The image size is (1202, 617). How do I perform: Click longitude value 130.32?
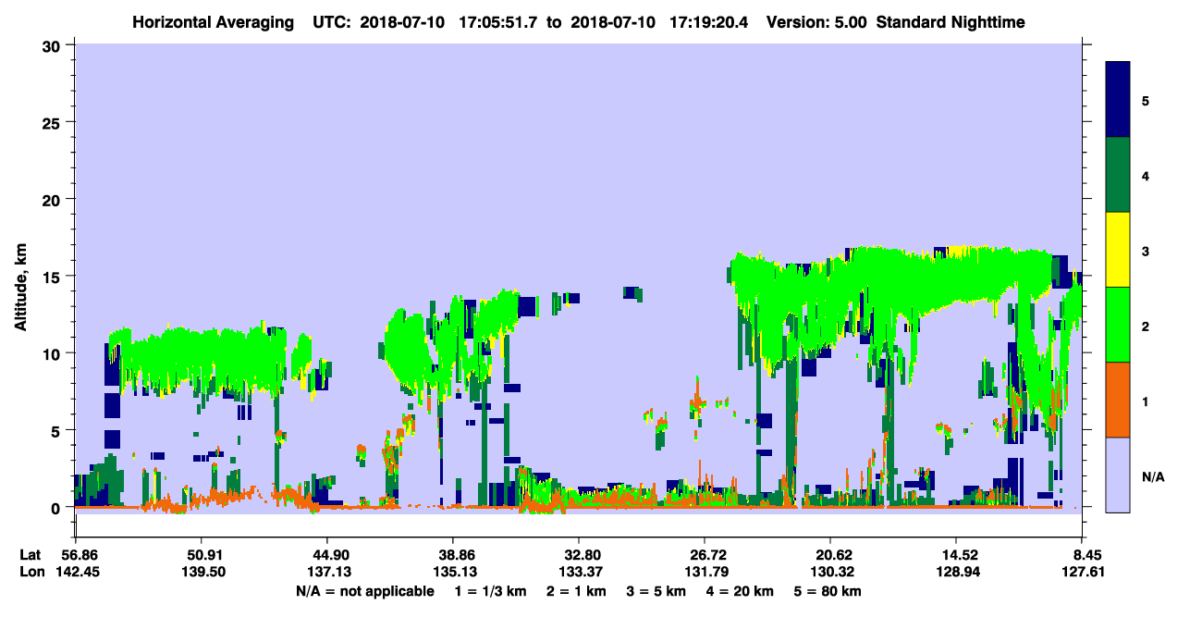[x=831, y=573]
